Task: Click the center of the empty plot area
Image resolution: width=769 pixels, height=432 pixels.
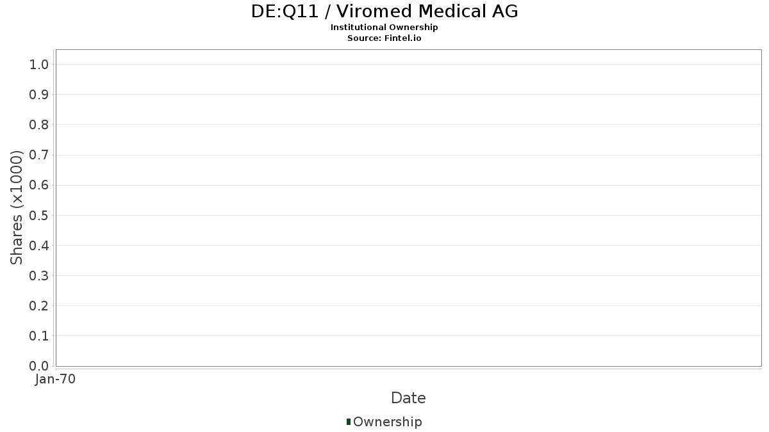Action: (x=408, y=208)
